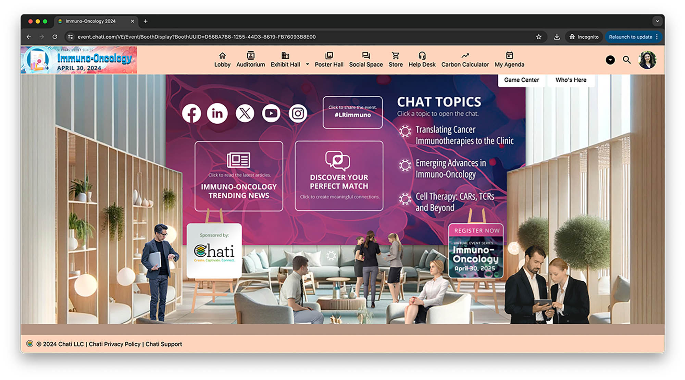Image resolution: width=685 pixels, height=380 pixels.
Task: Click the #LRimmuno share event box
Action: click(x=352, y=112)
